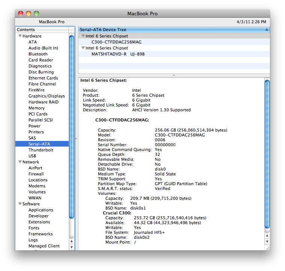The width and height of the screenshot is (285, 271).
Task: Click the sidebar blue scroll thumb
Action: click(72, 127)
